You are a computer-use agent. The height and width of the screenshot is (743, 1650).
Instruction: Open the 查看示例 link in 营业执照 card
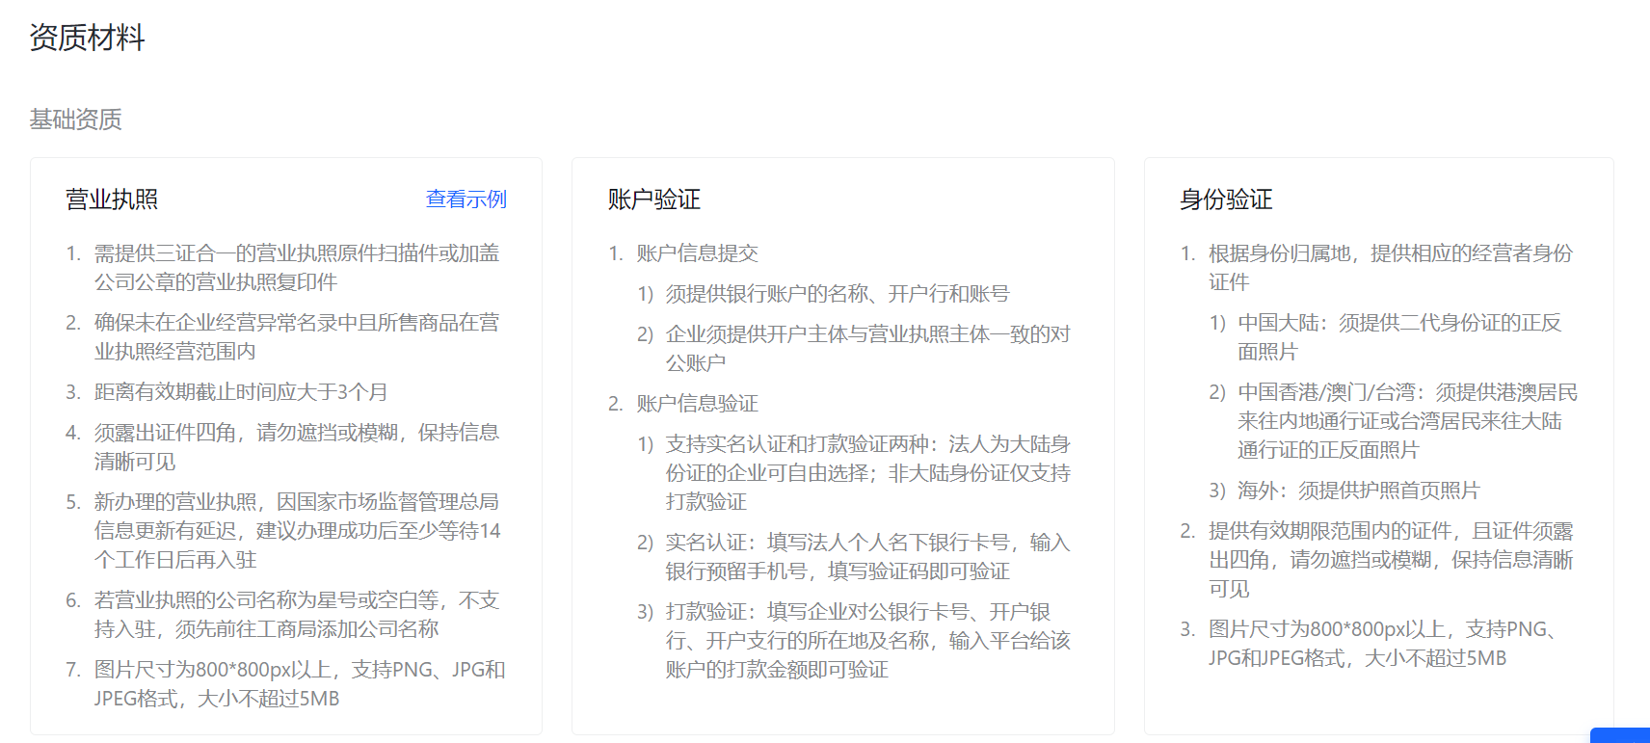click(x=466, y=199)
